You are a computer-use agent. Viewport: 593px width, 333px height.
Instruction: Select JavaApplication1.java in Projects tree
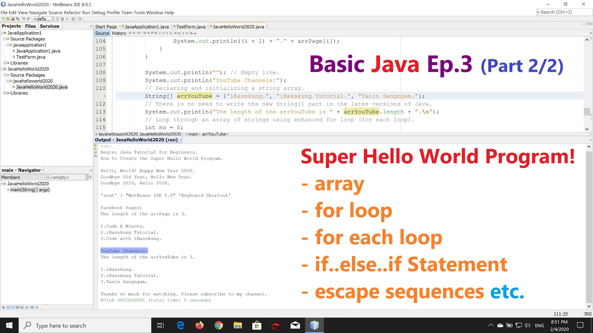[x=38, y=51]
